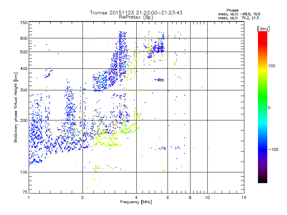
Task: Click the x-axis tick label '1'
Action: tap(29, 197)
